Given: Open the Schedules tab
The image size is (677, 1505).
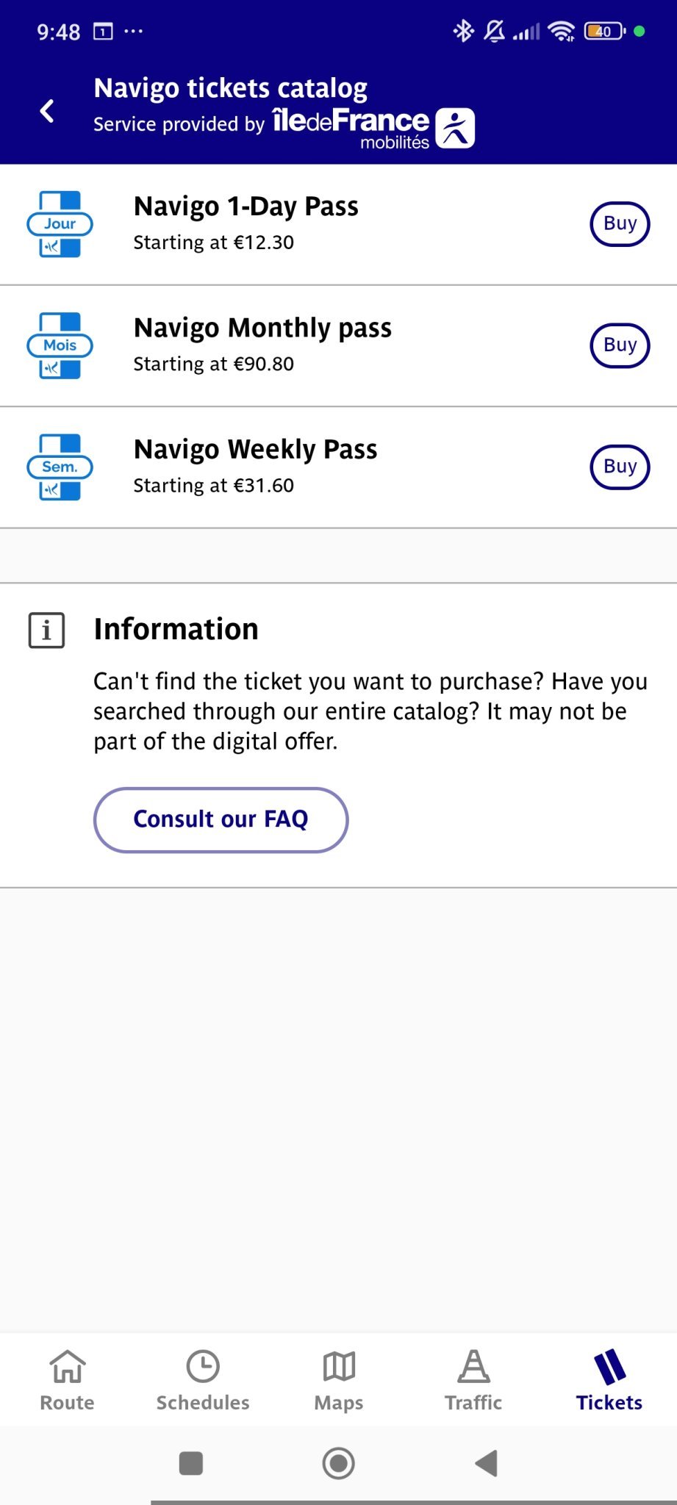Looking at the screenshot, I should (x=203, y=1380).
